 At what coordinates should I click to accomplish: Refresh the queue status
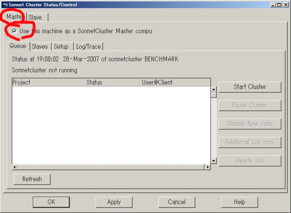click(x=32, y=179)
